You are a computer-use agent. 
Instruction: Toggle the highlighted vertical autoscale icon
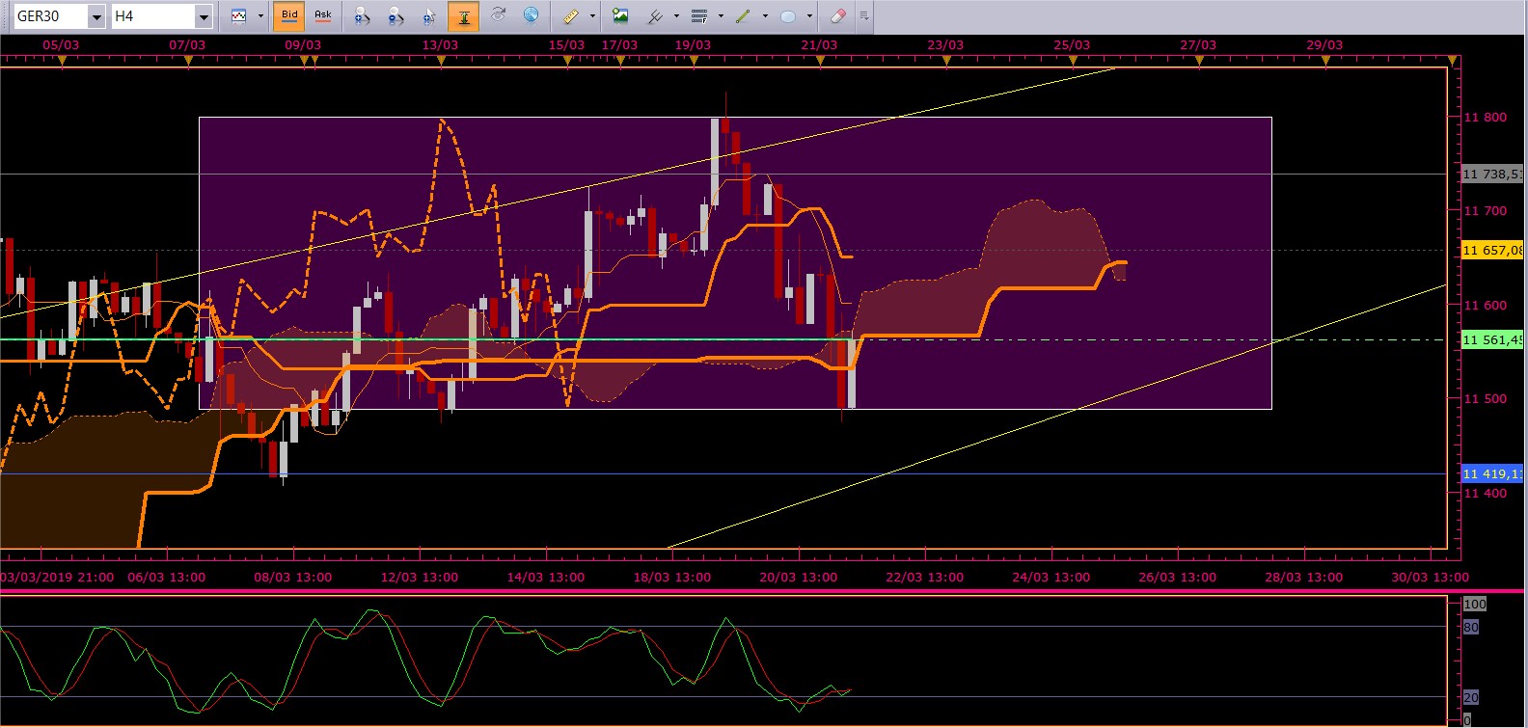[464, 16]
